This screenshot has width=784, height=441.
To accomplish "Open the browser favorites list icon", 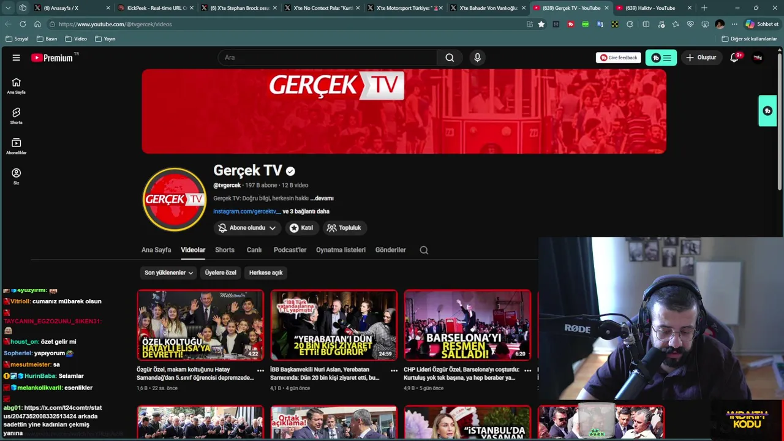I will click(676, 24).
